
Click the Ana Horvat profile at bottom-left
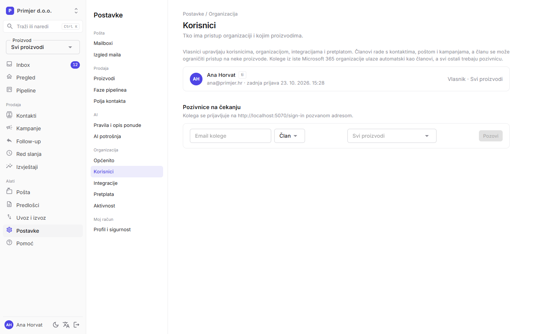coord(24,325)
